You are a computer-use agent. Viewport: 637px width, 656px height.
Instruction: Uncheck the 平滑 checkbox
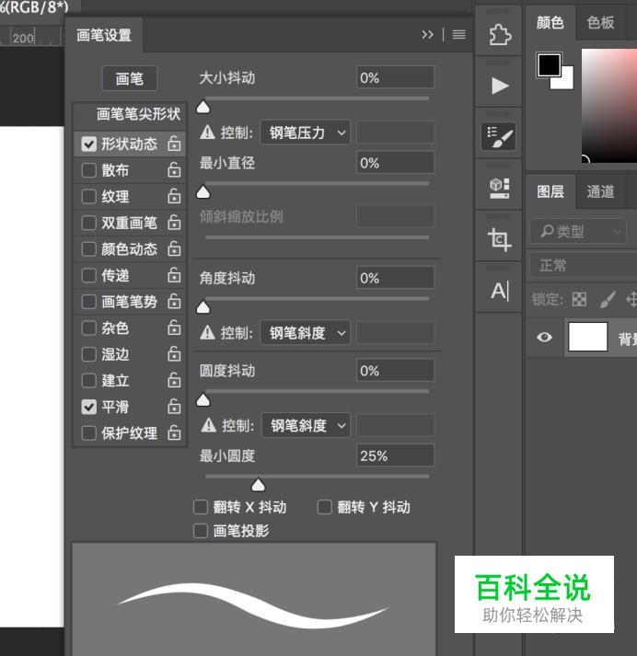click(88, 407)
